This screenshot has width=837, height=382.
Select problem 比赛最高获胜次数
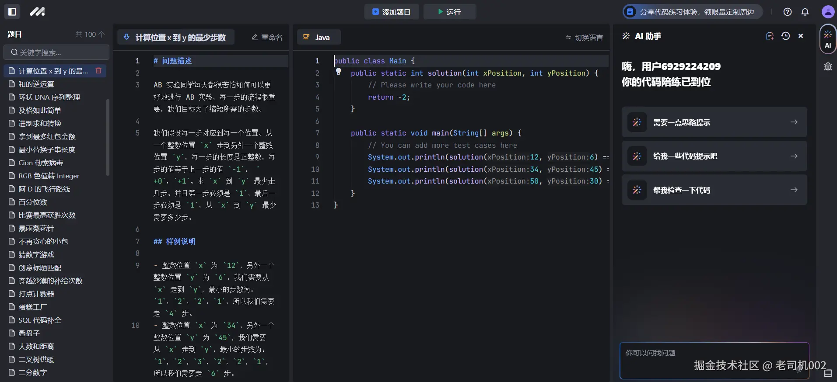point(55,215)
